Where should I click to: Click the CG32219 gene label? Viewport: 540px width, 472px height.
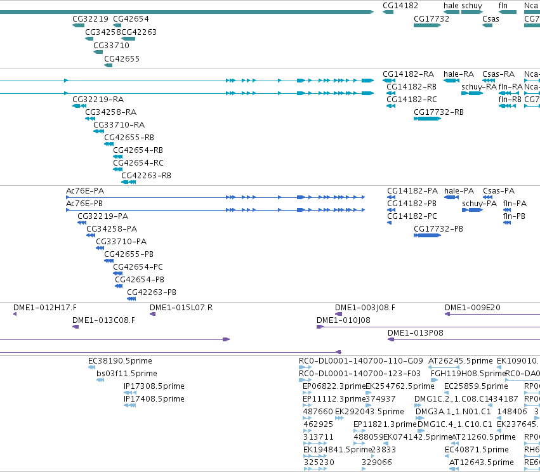point(90,19)
